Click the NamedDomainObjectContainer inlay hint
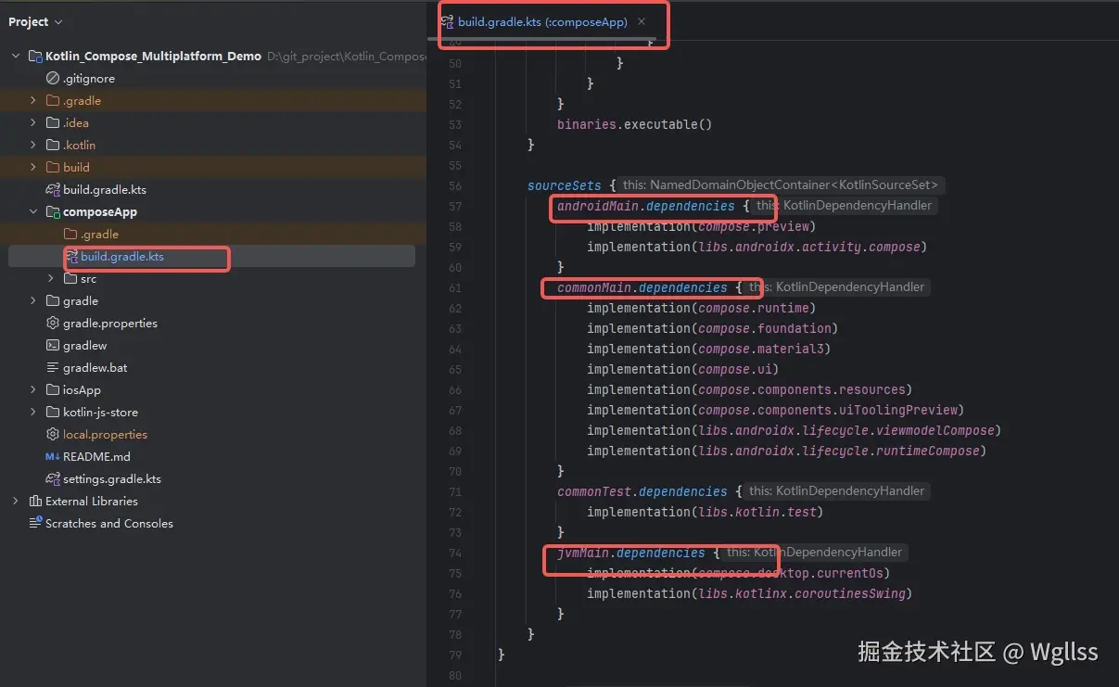The height and width of the screenshot is (687, 1119). 782,185
